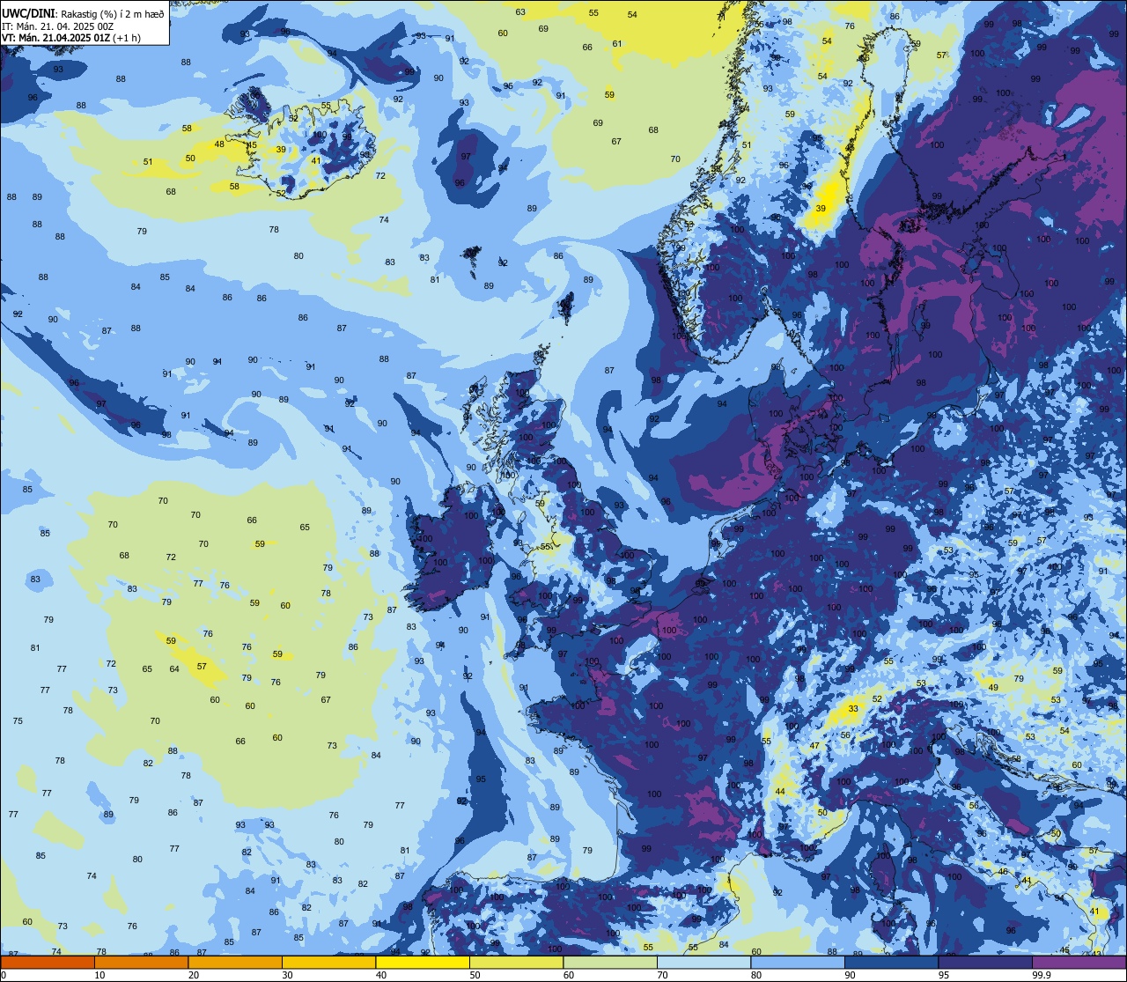
Task: Click the 20–30 amber legend swatch
Action: coord(235,963)
